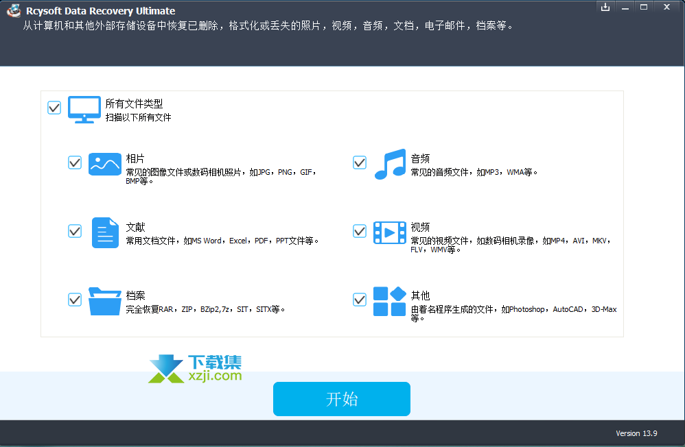
Task: Close the Rcysoft Data Recovery window
Action: coord(666,7)
